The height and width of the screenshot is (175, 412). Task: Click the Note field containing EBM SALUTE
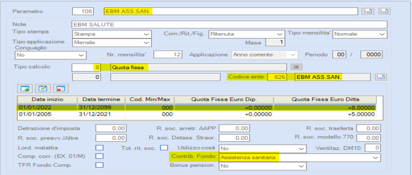229,25
